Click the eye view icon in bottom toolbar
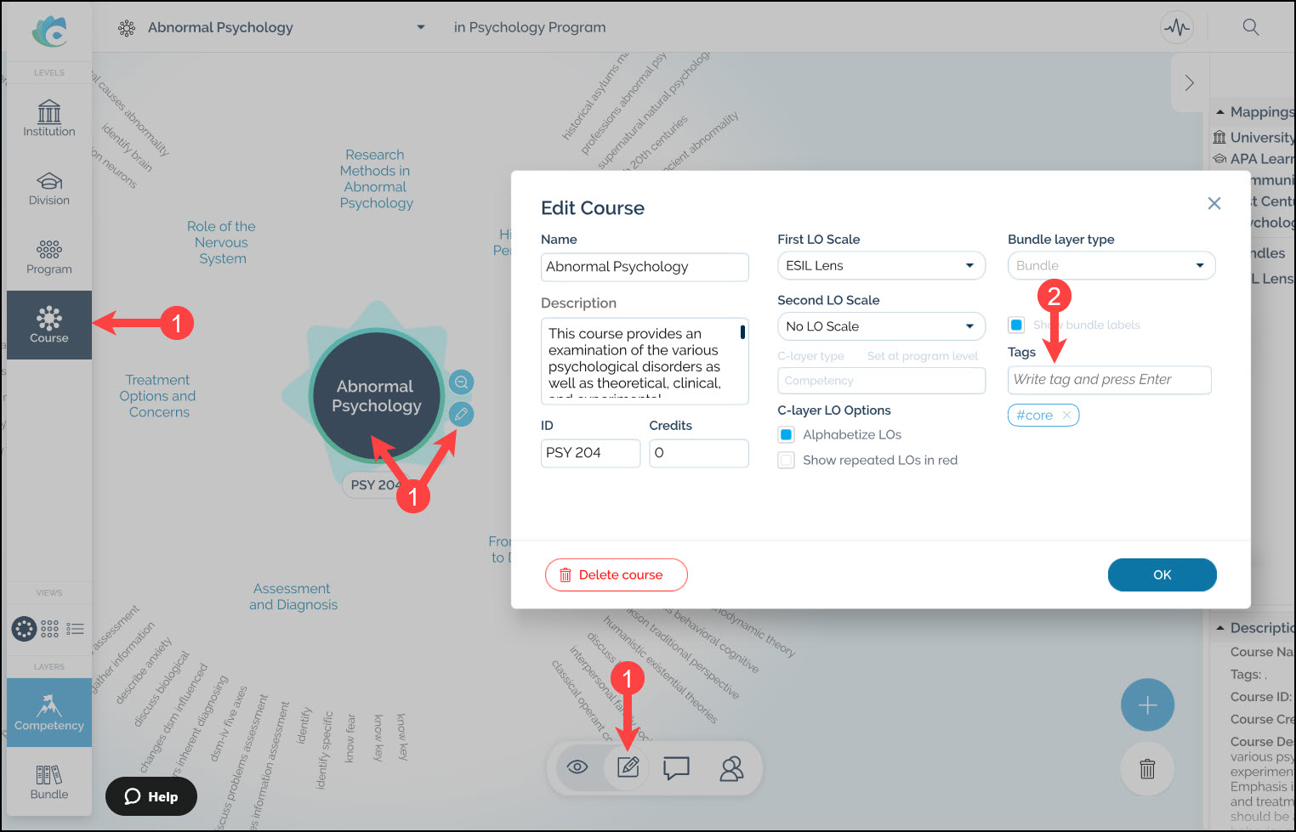Viewport: 1296px width, 832px height. 577,767
